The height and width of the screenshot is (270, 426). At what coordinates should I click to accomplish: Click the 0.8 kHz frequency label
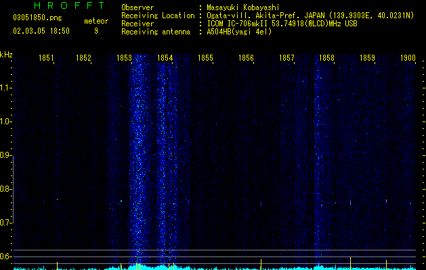click(5, 189)
